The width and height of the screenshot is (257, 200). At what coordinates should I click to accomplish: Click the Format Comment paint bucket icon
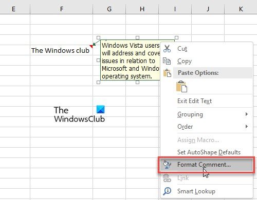(x=167, y=165)
